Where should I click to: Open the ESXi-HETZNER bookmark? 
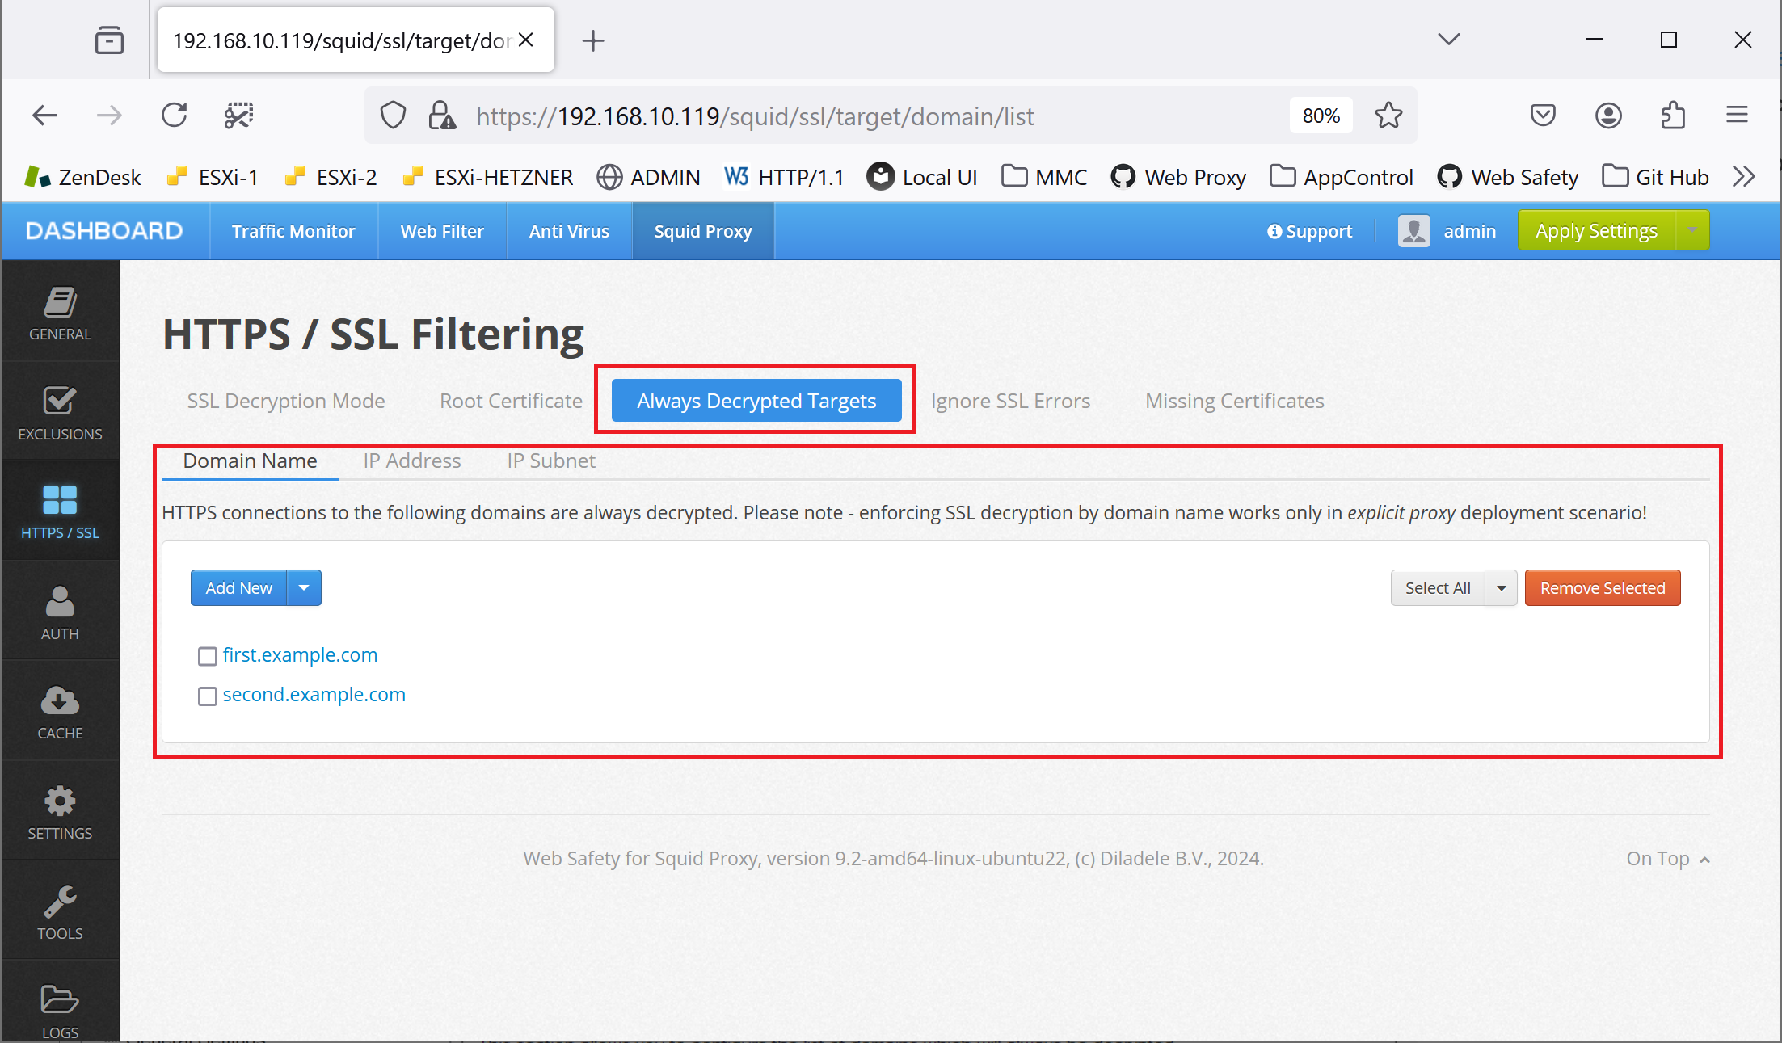click(x=488, y=176)
